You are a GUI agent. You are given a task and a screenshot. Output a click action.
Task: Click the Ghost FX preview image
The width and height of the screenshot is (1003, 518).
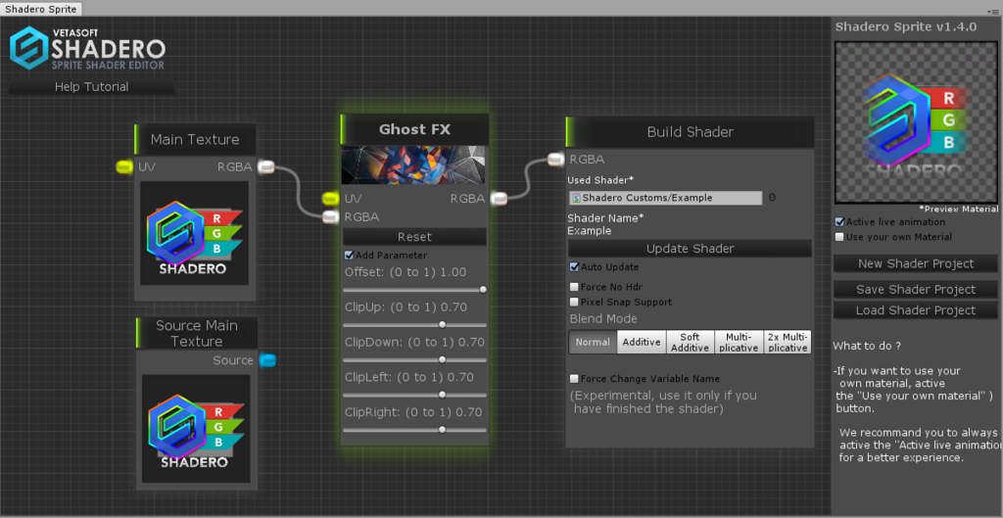pos(414,165)
